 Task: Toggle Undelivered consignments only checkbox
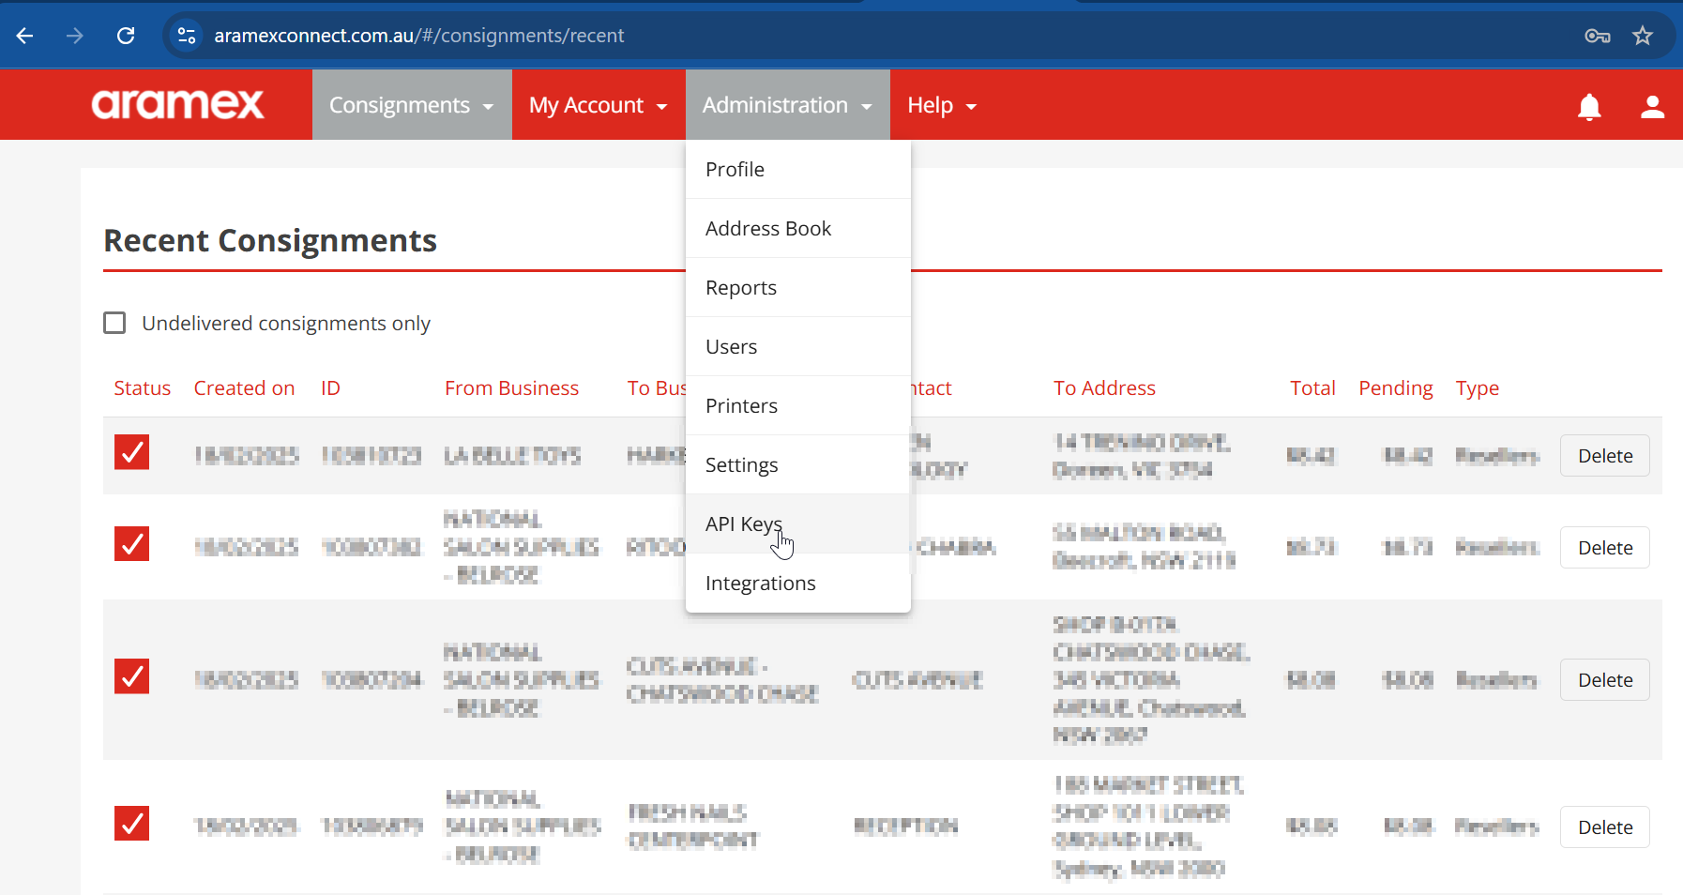click(114, 324)
